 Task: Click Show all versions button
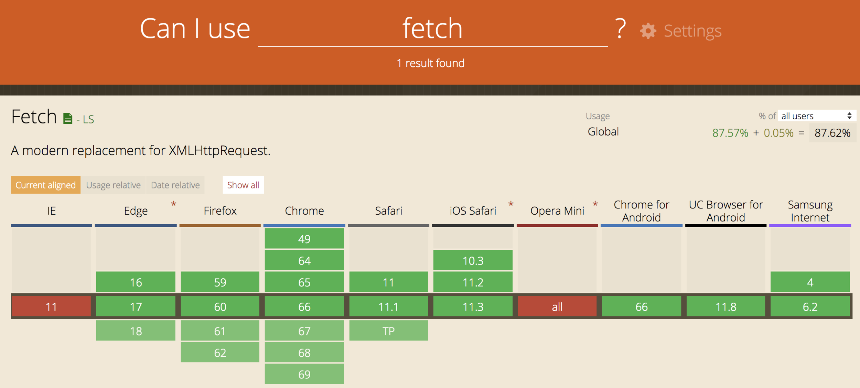click(x=243, y=185)
